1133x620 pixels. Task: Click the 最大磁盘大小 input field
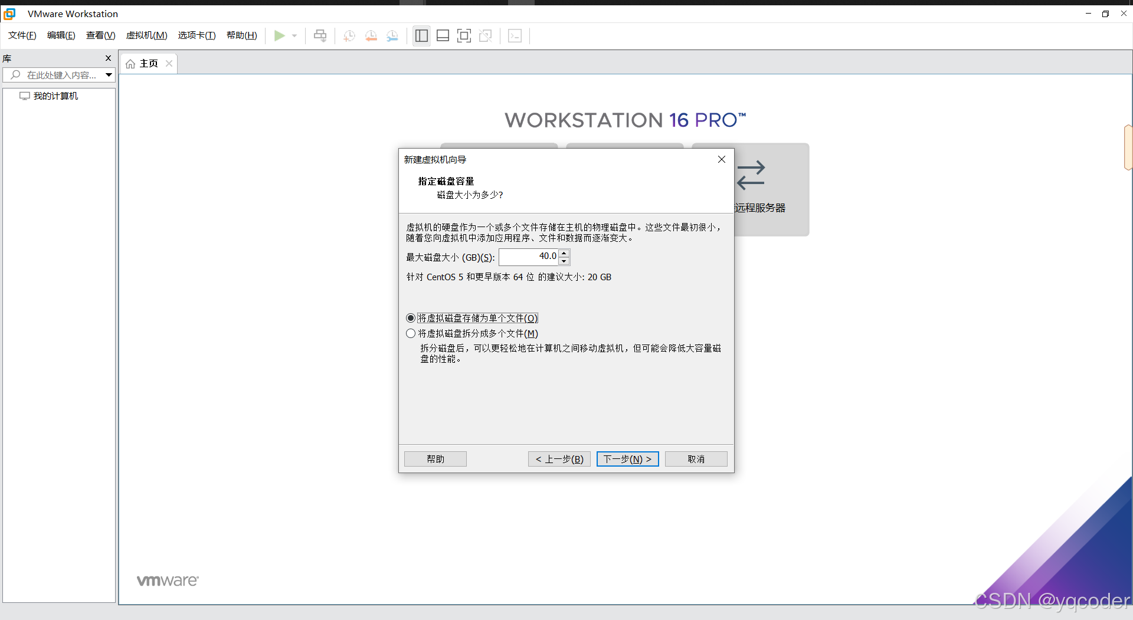529,257
